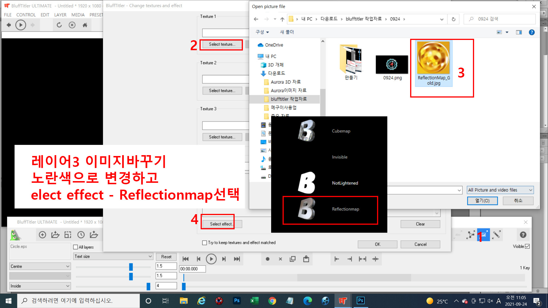The height and width of the screenshot is (308, 548).
Task: Click the change texture icon highlighted blue
Action: [x=483, y=235]
